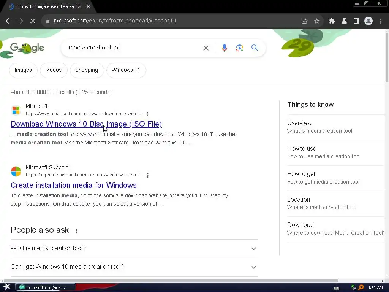
Task: Open Download Windows 10 Disc Image link
Action: 86,124
